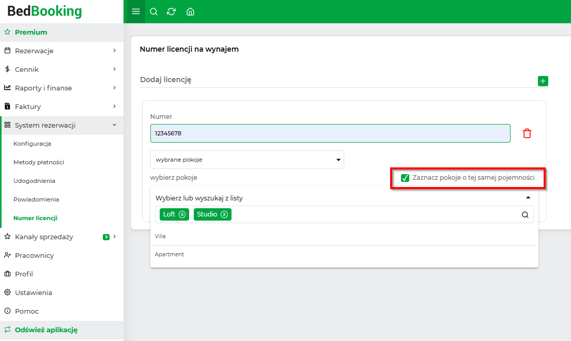Screen dimensions: 571x341
Task: Expand Kanały sprzedaży chevron
Action: (x=114, y=237)
